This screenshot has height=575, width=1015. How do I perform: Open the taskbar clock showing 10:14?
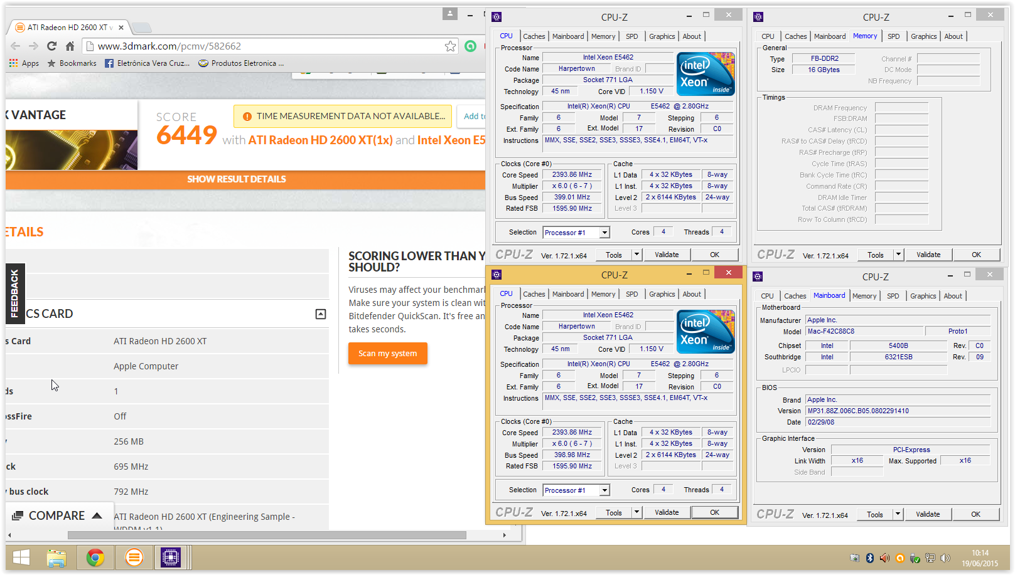980,558
